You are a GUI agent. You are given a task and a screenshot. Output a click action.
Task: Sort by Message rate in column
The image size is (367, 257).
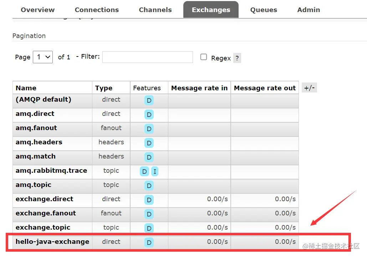(x=199, y=88)
